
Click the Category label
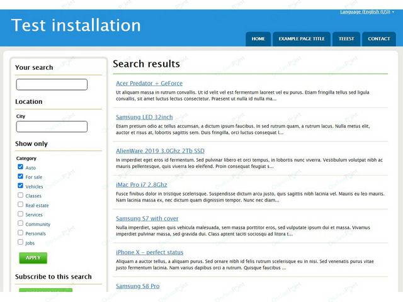tap(26, 159)
